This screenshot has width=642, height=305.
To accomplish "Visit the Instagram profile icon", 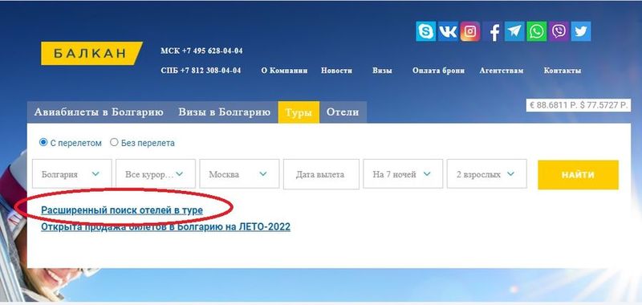I will tap(470, 31).
